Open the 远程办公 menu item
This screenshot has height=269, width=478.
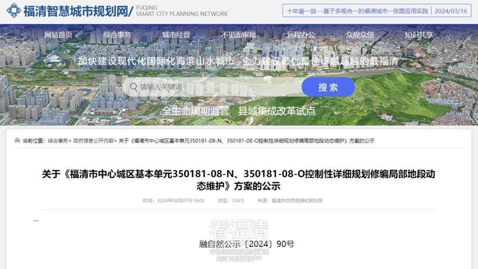301,35
